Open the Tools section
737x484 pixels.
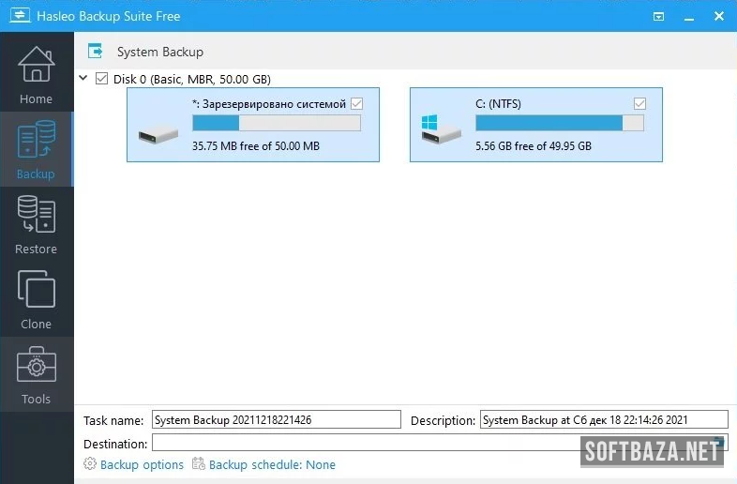click(x=36, y=374)
